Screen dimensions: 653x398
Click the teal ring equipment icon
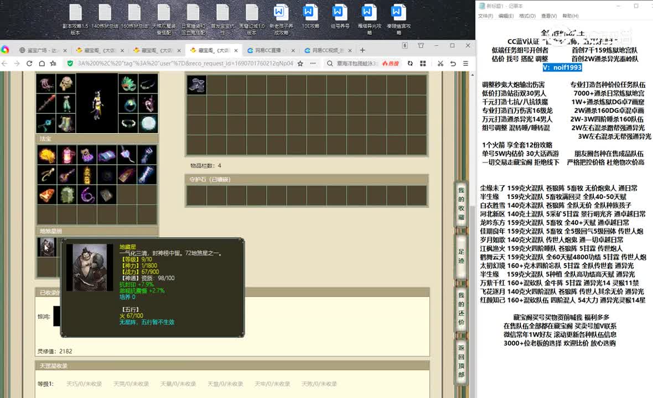pos(128,103)
